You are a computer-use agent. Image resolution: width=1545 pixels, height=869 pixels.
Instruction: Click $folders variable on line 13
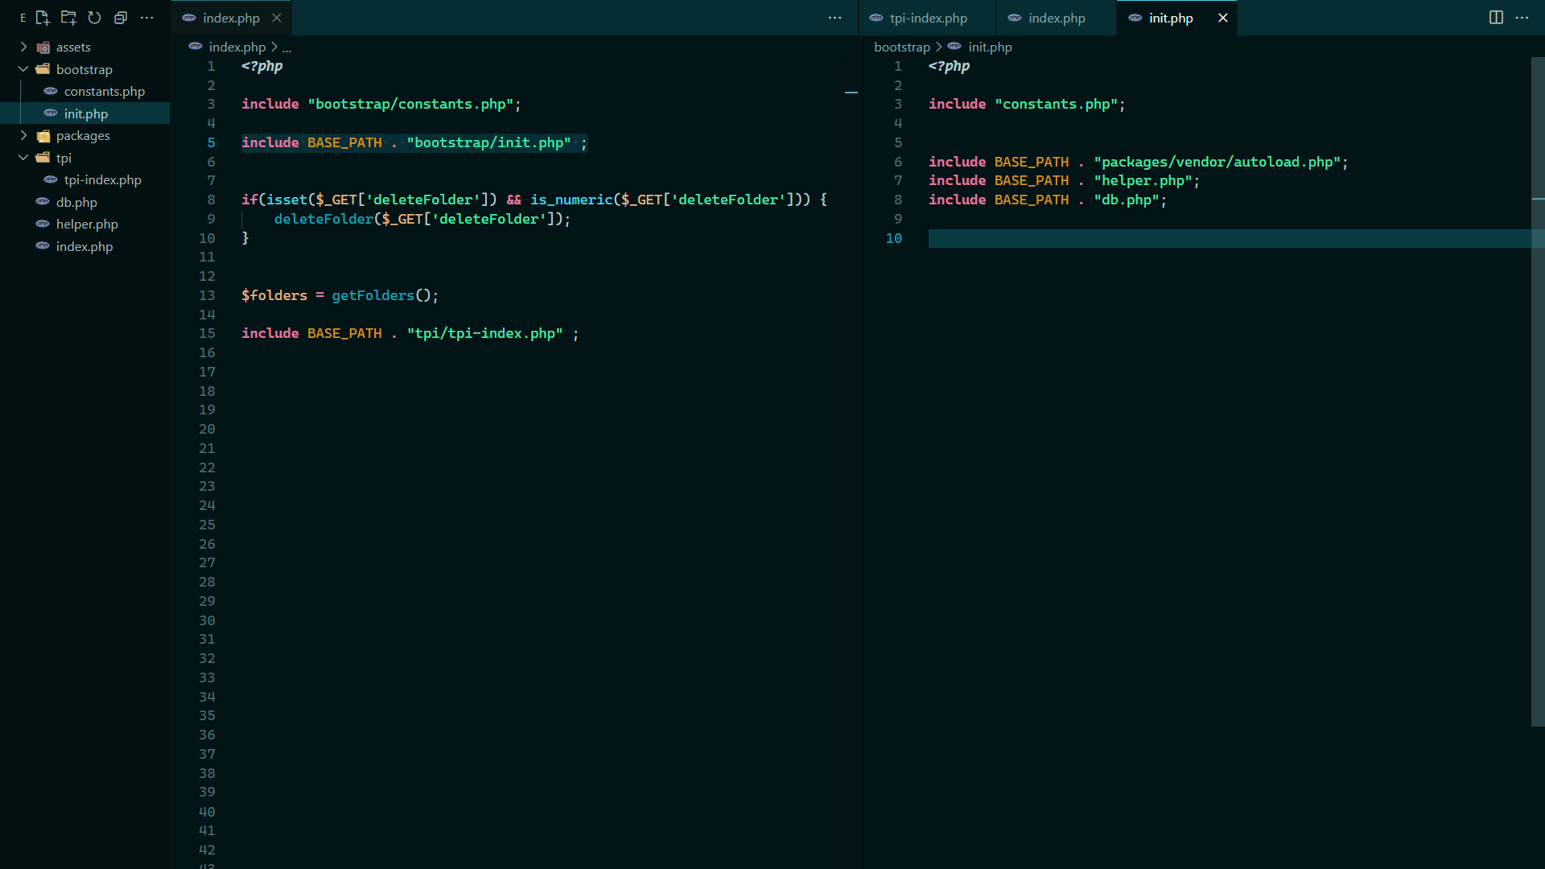click(274, 295)
